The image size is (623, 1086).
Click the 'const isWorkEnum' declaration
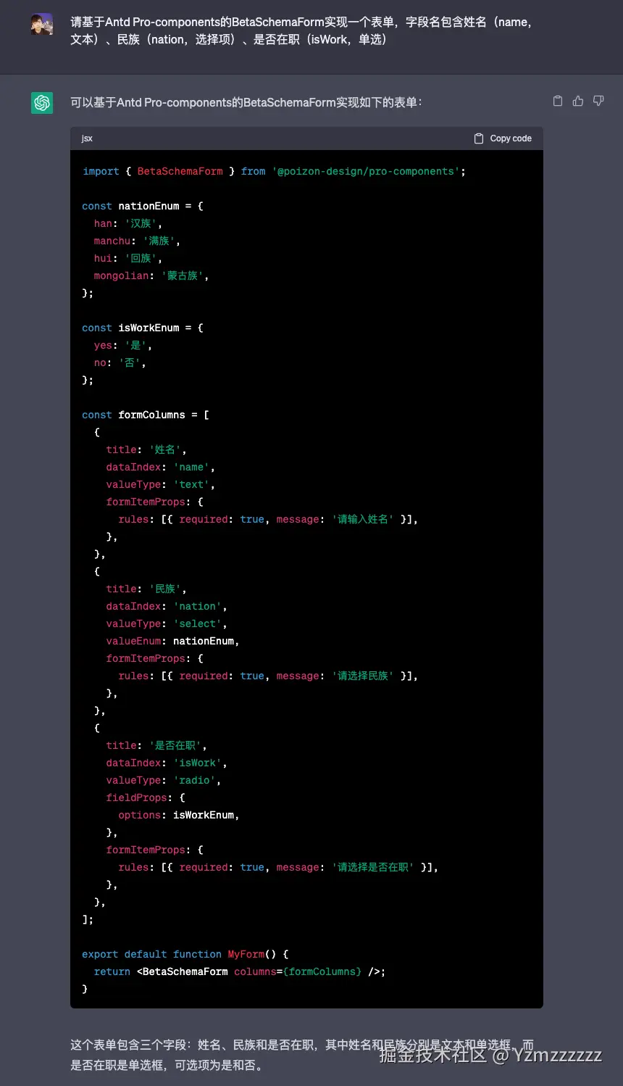click(x=143, y=328)
